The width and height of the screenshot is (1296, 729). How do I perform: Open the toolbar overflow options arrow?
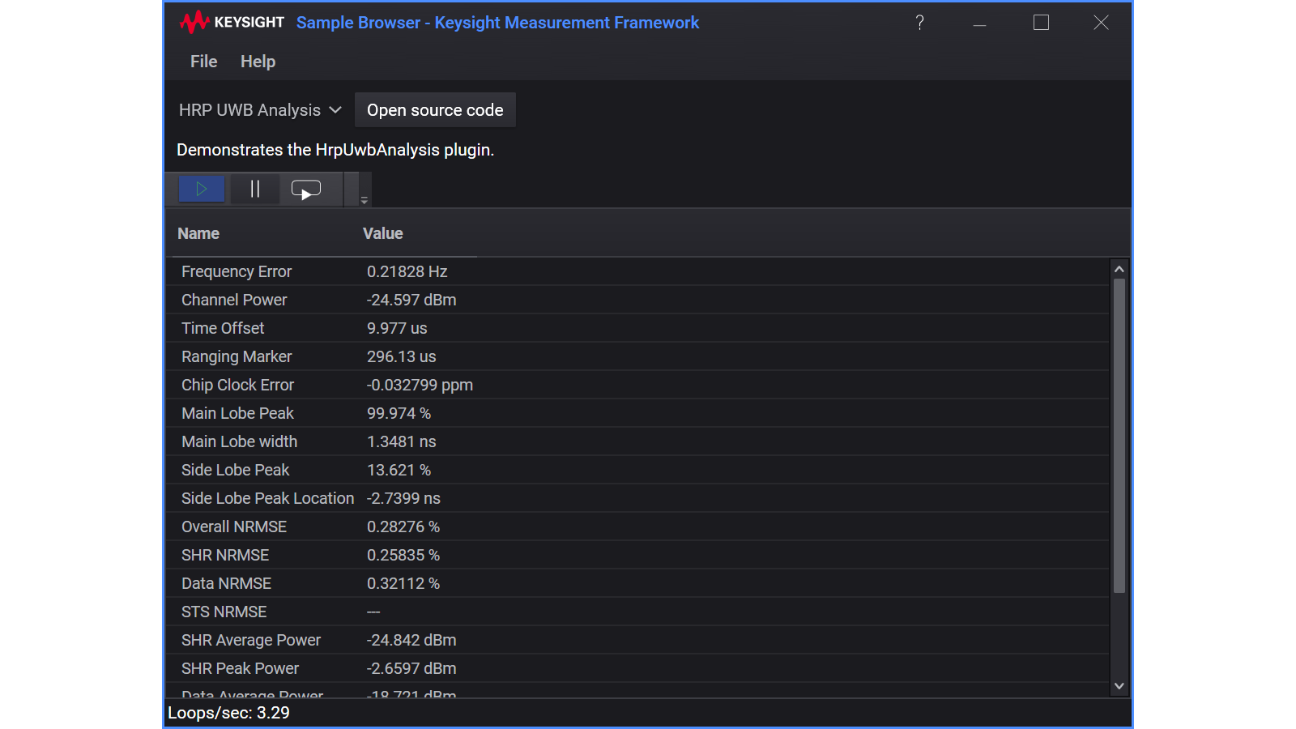pyautogui.click(x=364, y=199)
